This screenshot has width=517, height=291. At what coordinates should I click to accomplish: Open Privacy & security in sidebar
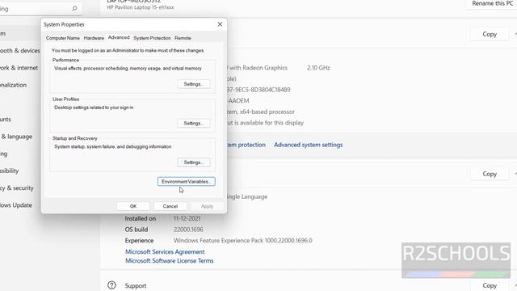click(17, 188)
